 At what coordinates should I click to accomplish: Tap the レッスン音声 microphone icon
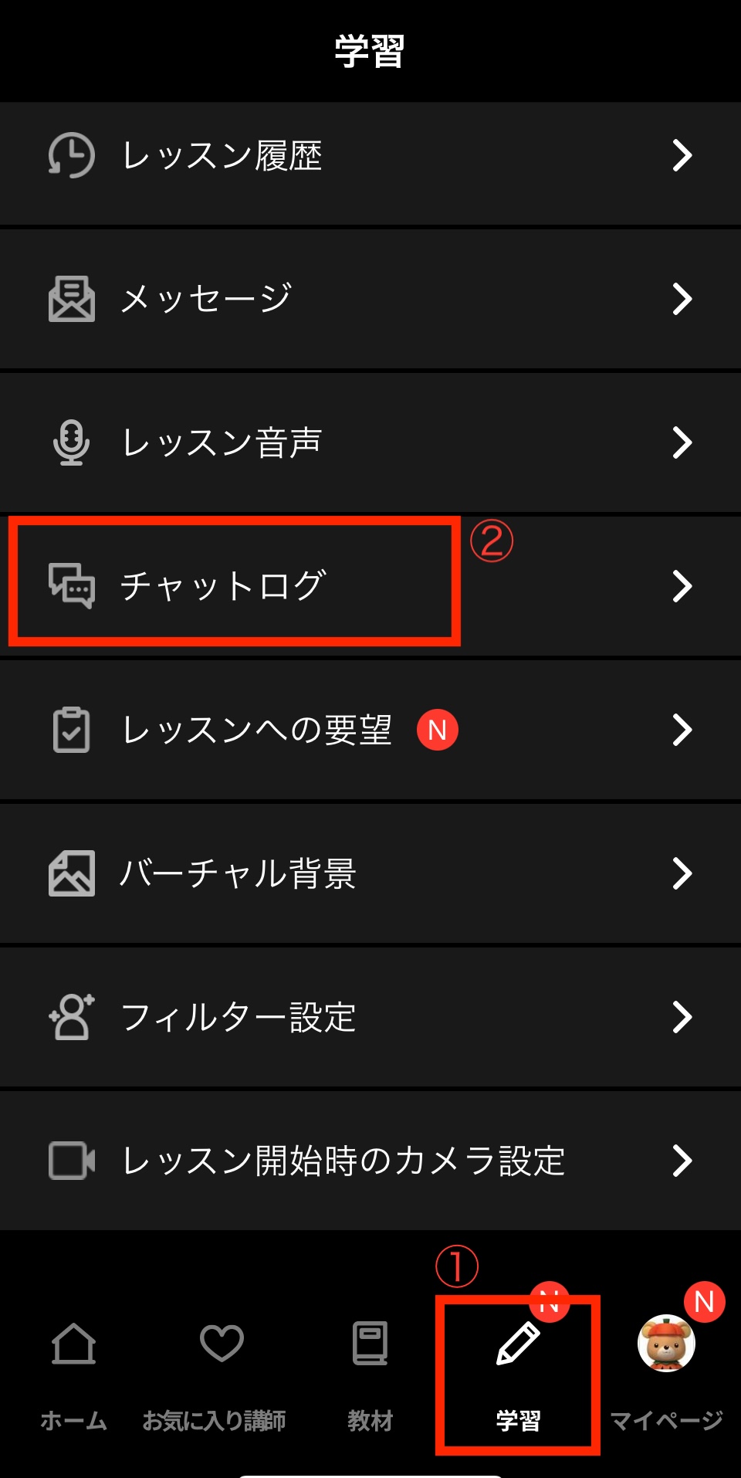[71, 442]
